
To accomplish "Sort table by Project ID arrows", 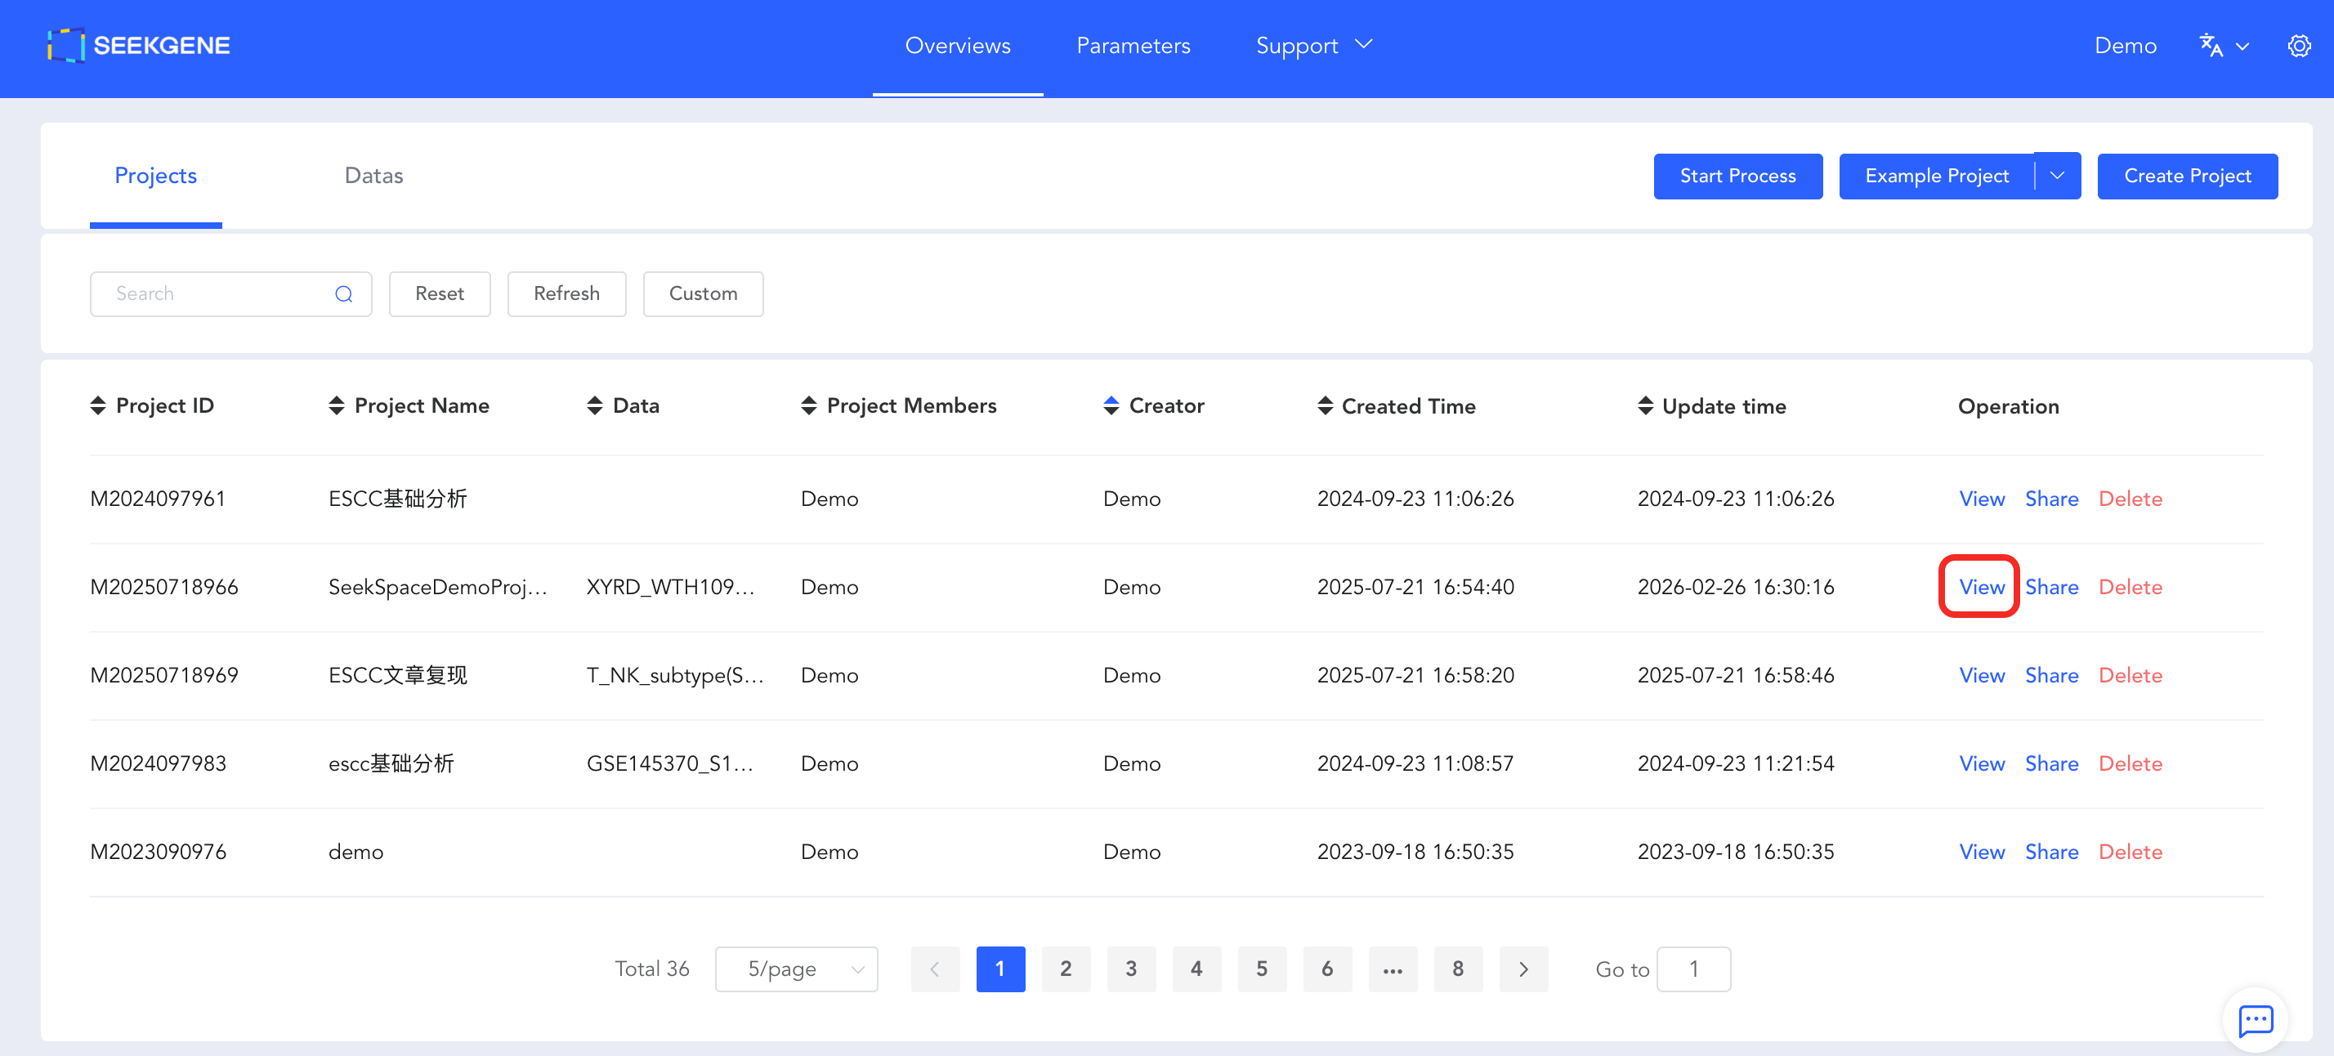I will click(98, 405).
